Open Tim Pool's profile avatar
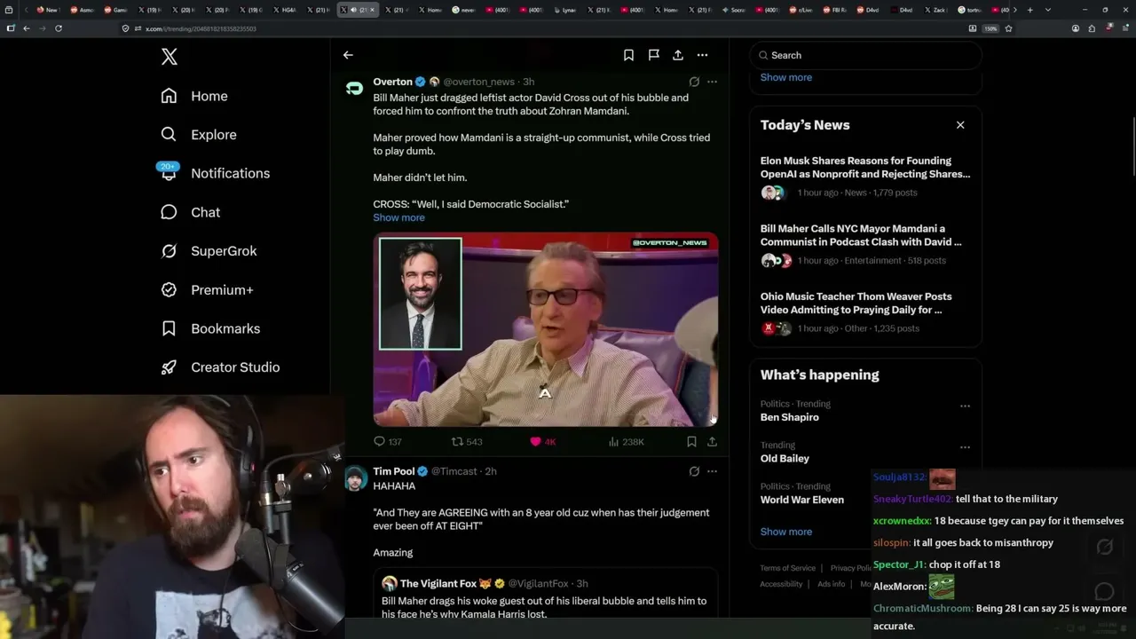 [x=356, y=477]
